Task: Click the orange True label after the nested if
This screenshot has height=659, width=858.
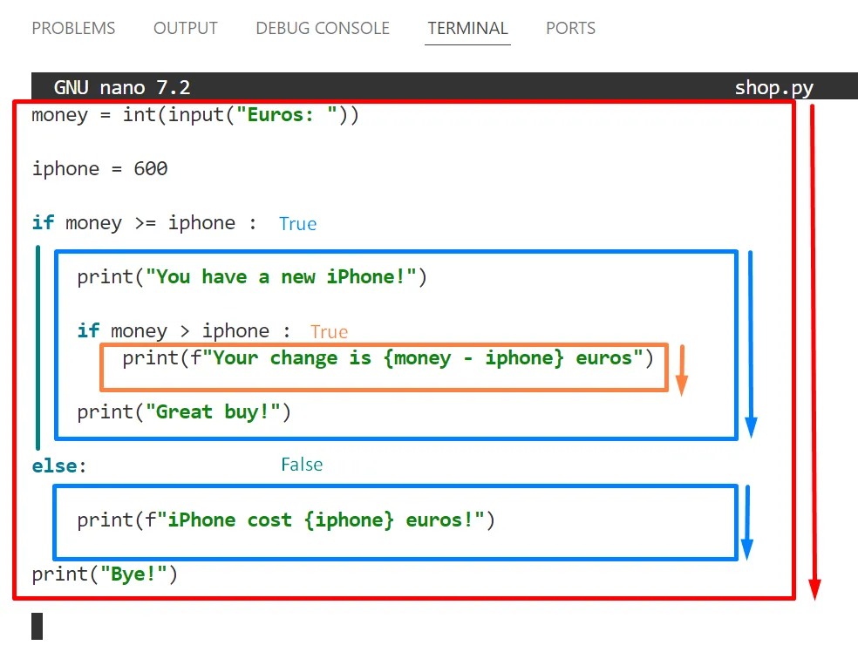Action: coord(329,332)
